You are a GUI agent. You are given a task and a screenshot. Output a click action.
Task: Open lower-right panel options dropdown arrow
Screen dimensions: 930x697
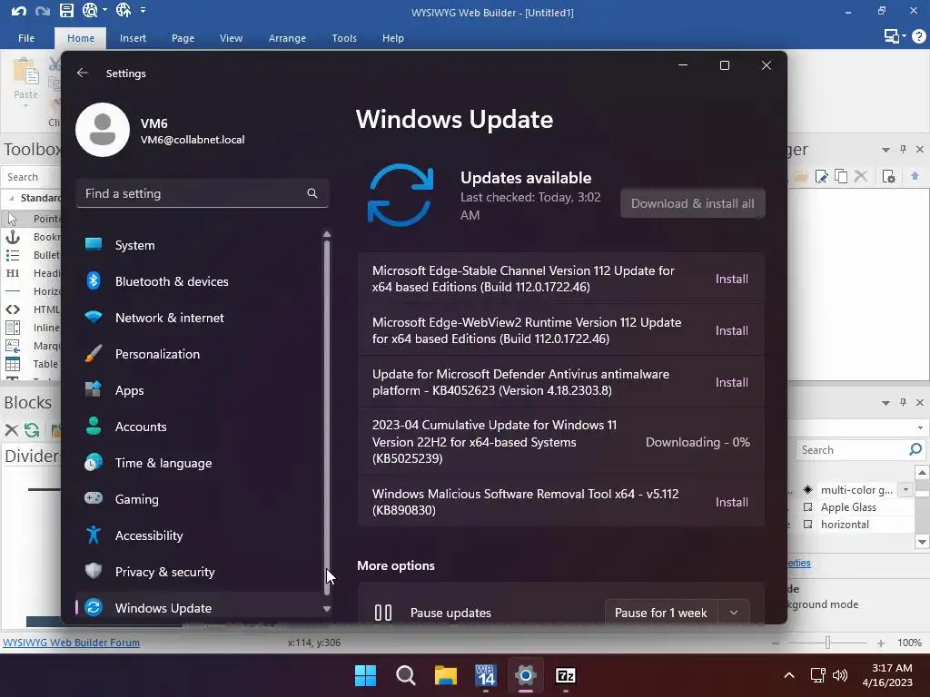point(885,403)
